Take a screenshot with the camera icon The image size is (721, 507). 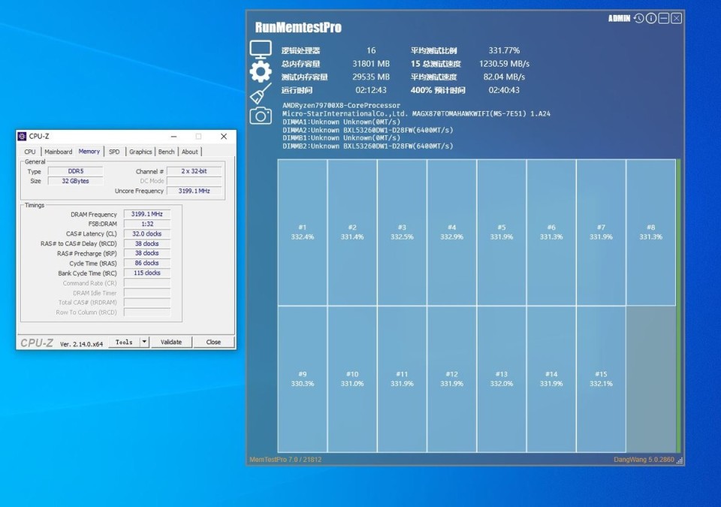260,115
